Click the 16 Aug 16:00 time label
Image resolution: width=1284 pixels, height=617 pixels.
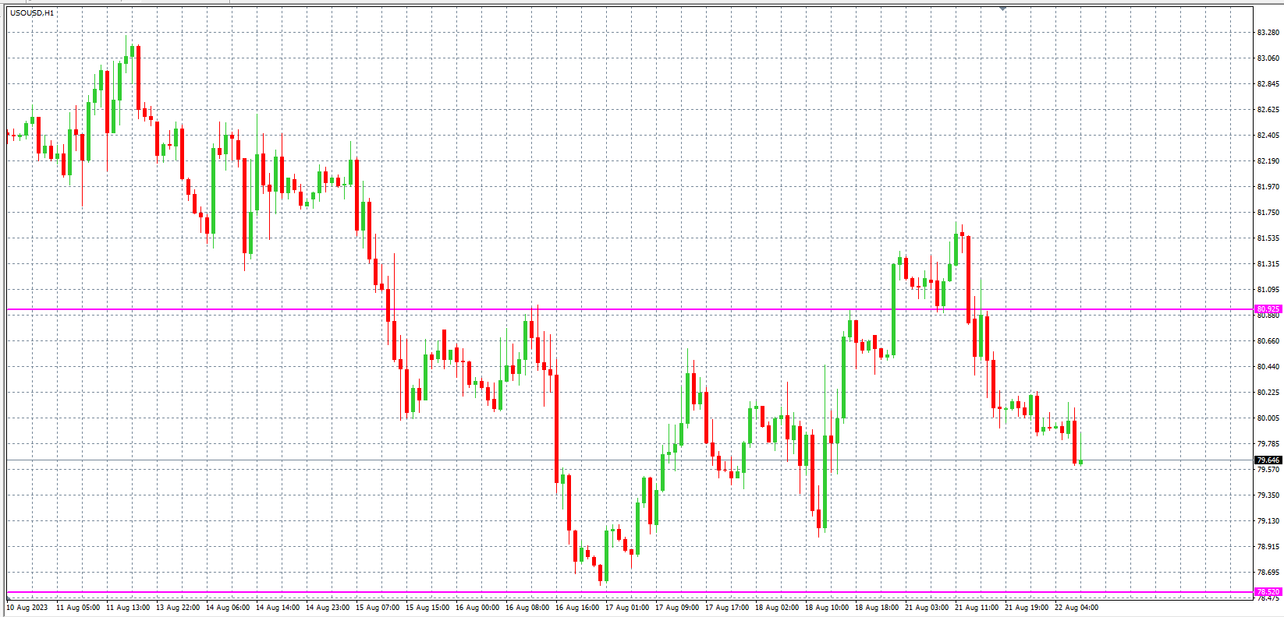(577, 608)
